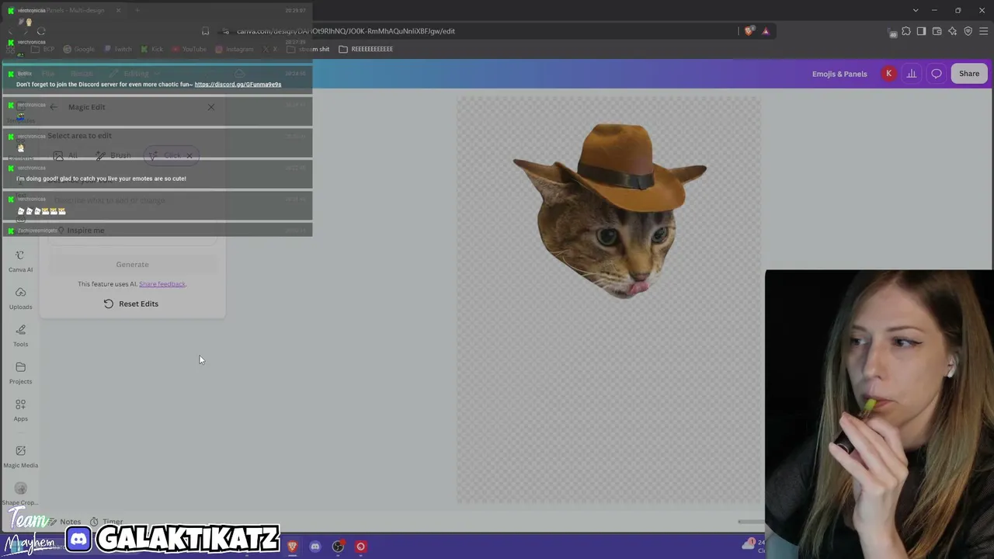Click the red circle taskbar icon

[x=360, y=547]
